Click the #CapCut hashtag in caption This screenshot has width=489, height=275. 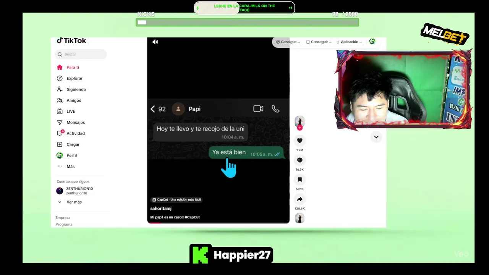tap(192, 217)
